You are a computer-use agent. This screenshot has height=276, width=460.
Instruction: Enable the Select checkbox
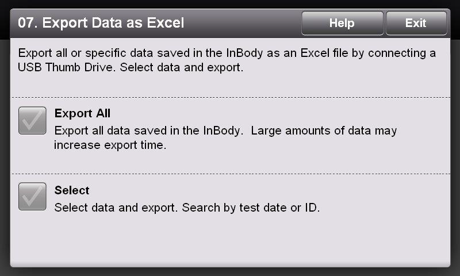[x=32, y=196]
